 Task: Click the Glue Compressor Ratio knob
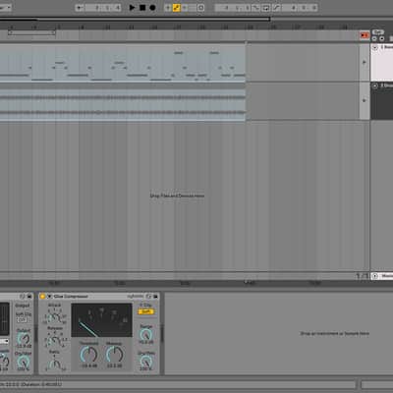(55, 365)
